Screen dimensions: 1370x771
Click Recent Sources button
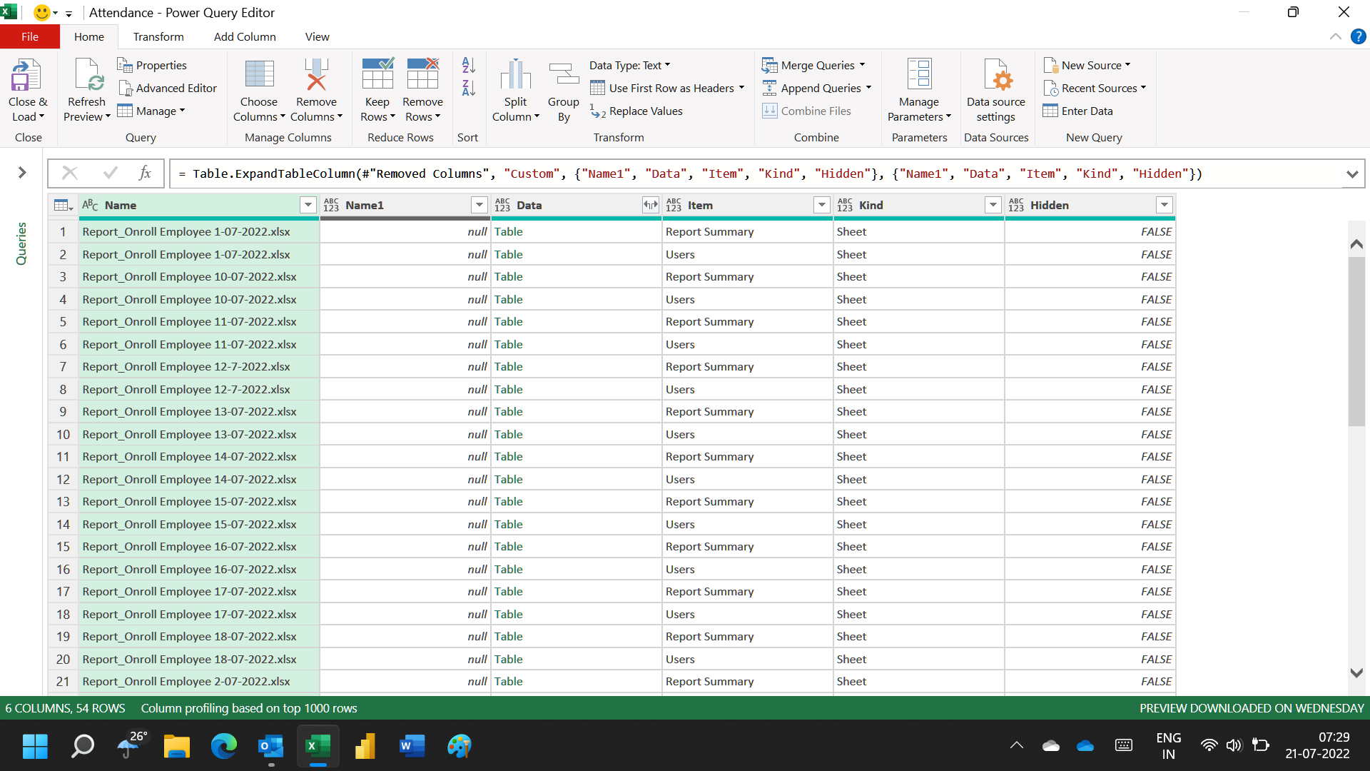1095,88
